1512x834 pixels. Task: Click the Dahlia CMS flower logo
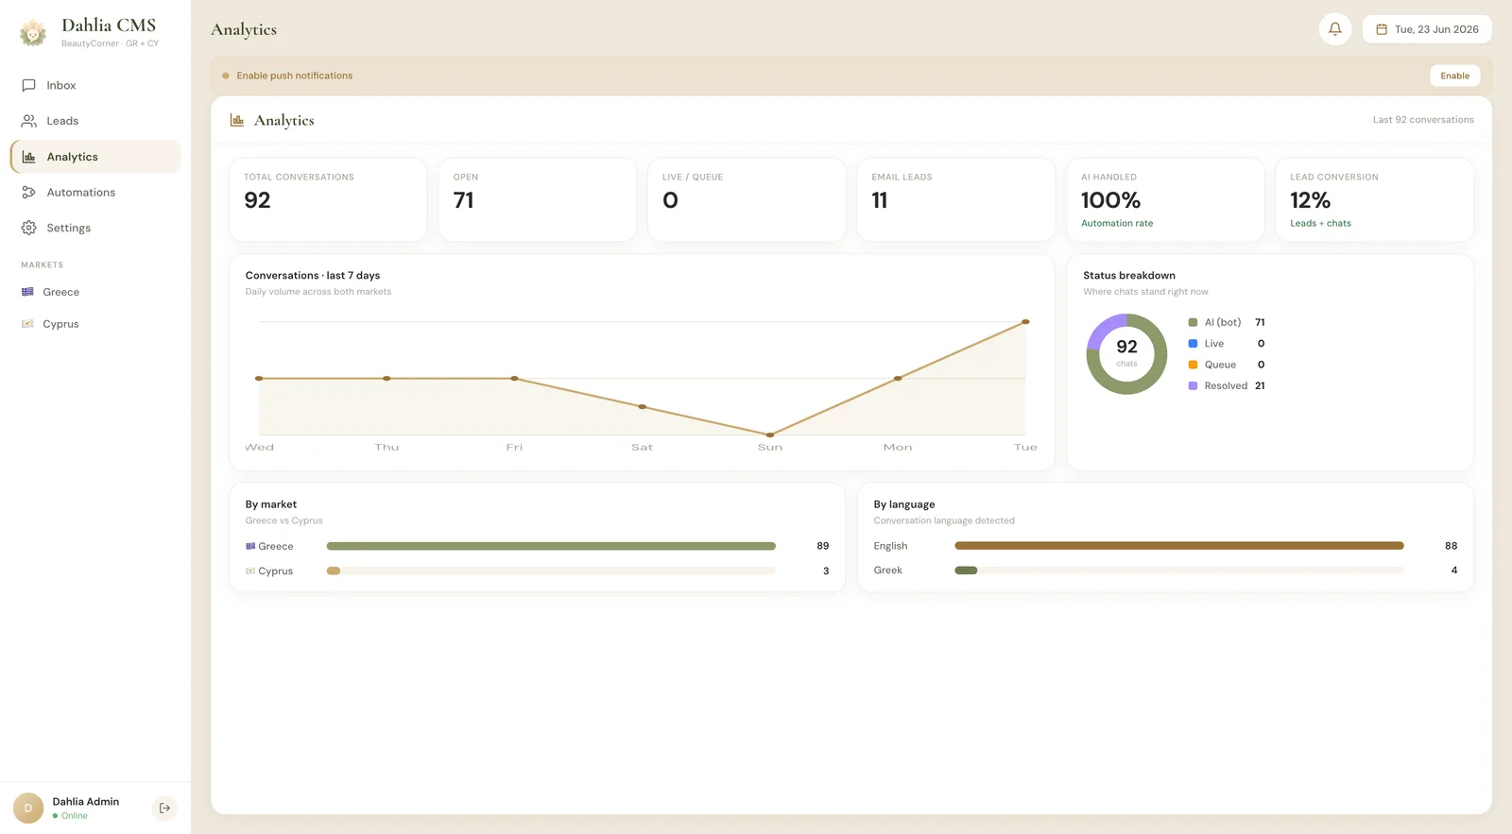click(33, 33)
